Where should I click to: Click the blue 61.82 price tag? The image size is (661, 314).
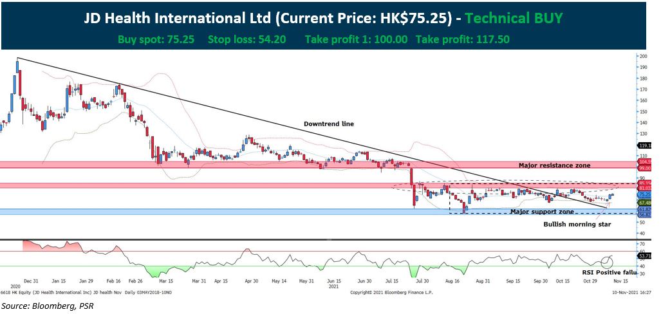point(645,209)
